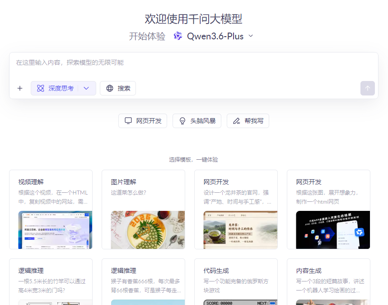This screenshot has width=388, height=305.
Task: Click the lightbulb icon in 头脑风暴
Action: [182, 121]
